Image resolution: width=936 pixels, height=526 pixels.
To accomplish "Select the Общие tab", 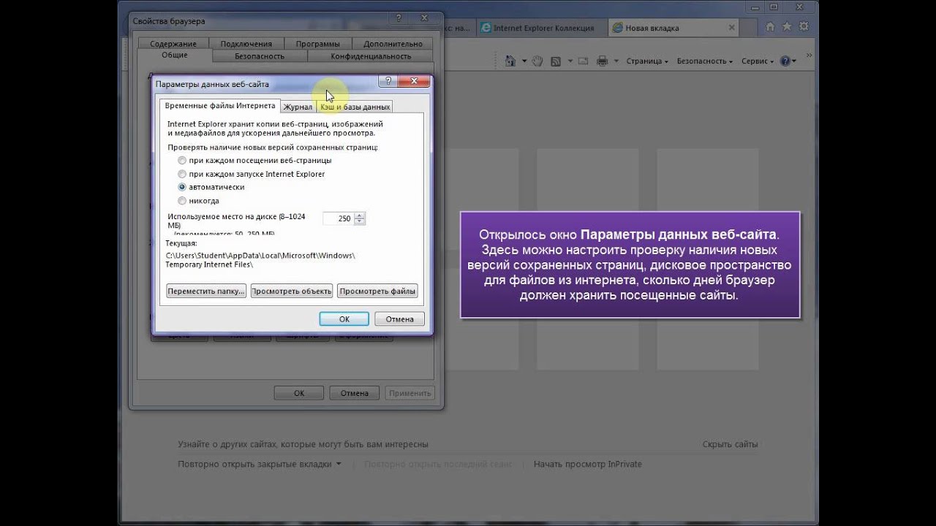I will [175, 56].
